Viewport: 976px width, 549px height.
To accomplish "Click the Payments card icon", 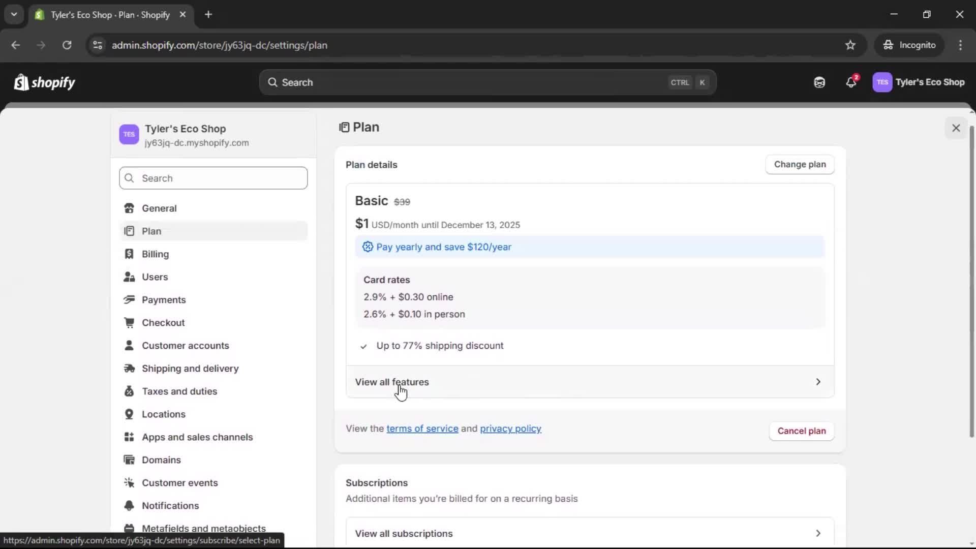I will pos(129,300).
